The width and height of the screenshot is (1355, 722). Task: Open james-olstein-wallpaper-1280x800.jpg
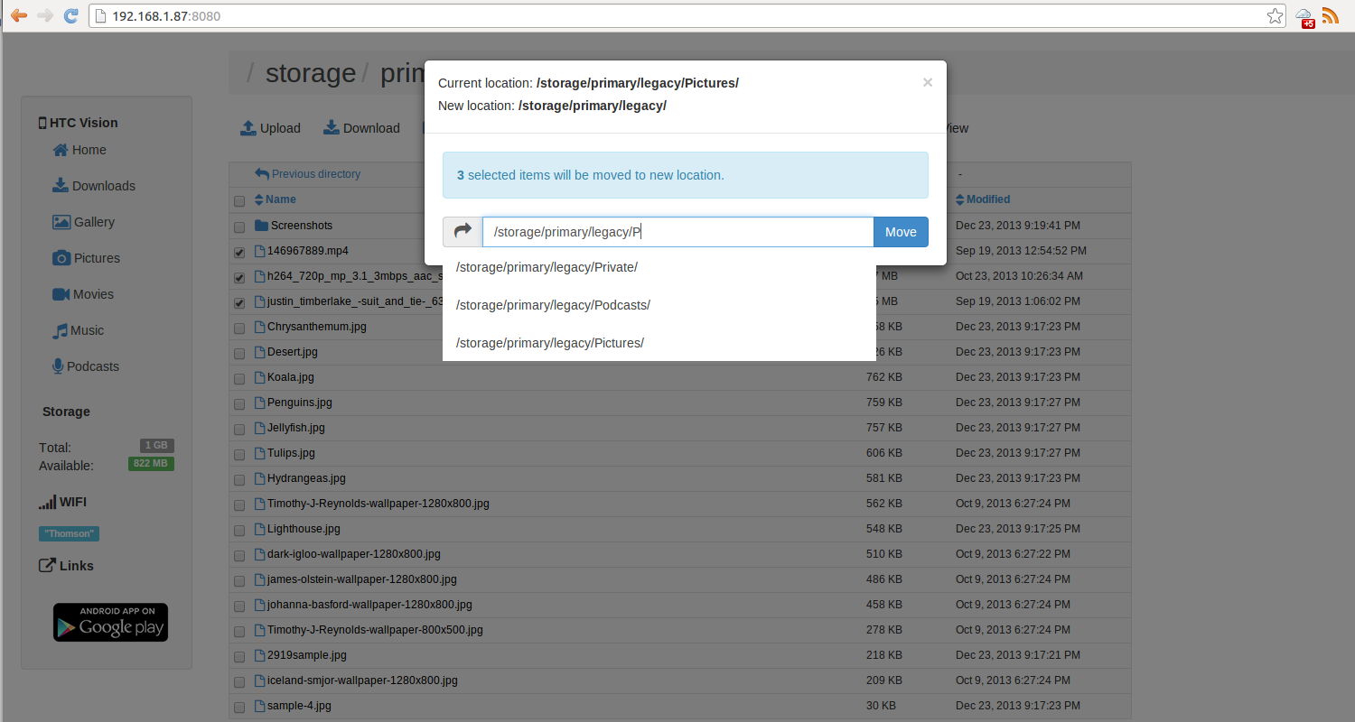[x=362, y=579]
